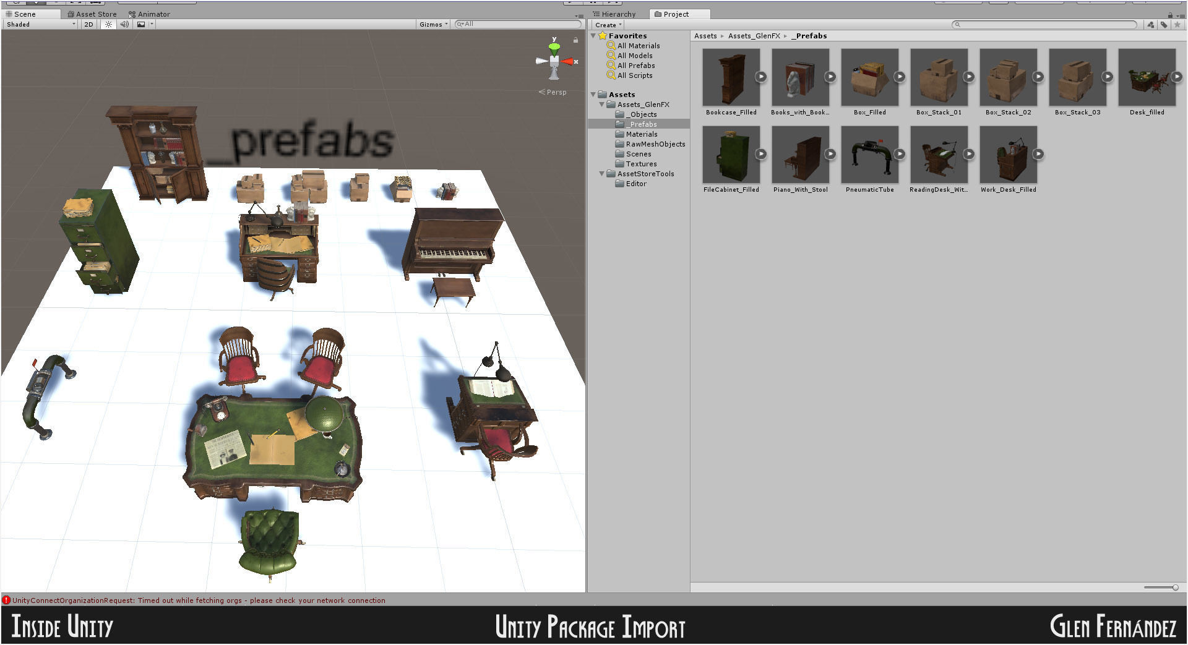The height and width of the screenshot is (645, 1188).
Task: Click the UnityConnectOrganizationRequest error message
Action: [x=199, y=600]
